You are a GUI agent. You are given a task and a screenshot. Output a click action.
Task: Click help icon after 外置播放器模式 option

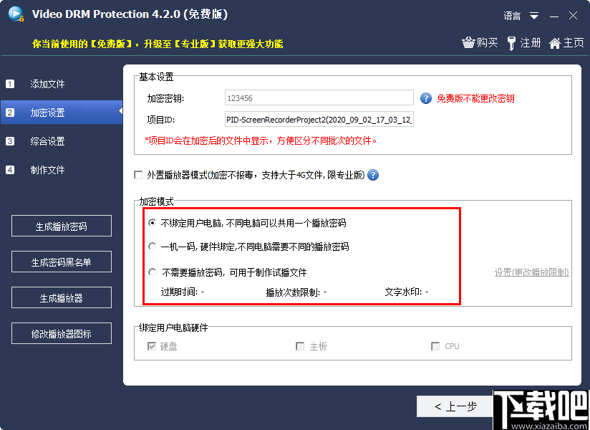click(x=372, y=175)
